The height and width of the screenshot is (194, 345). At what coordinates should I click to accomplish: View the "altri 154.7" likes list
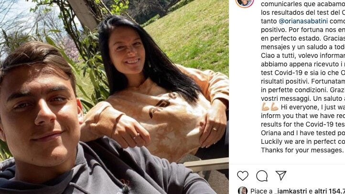(330, 191)
